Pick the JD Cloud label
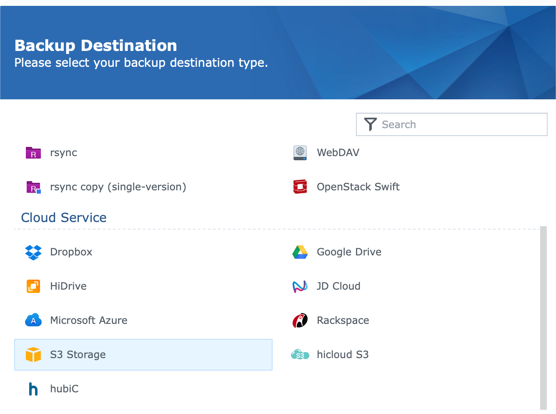The width and height of the screenshot is (556, 414). [x=338, y=286]
